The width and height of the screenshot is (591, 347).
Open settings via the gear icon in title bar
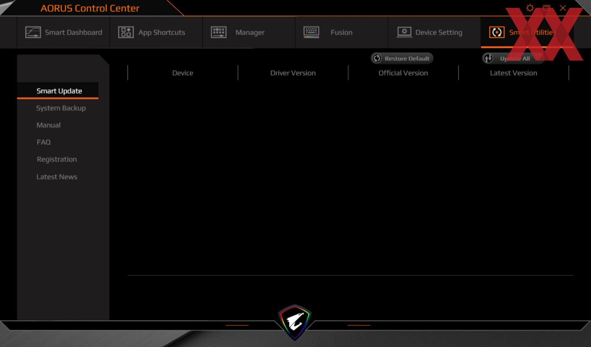(x=530, y=8)
